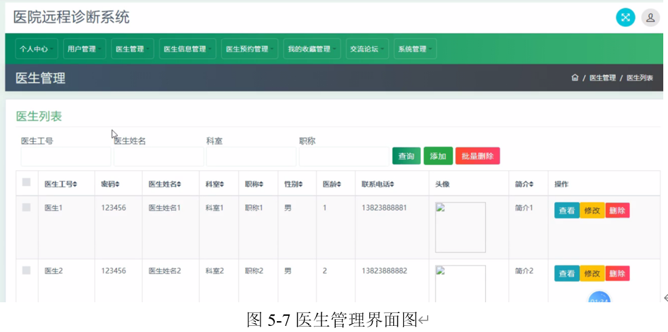View details with 查看 for 医生2

click(566, 273)
